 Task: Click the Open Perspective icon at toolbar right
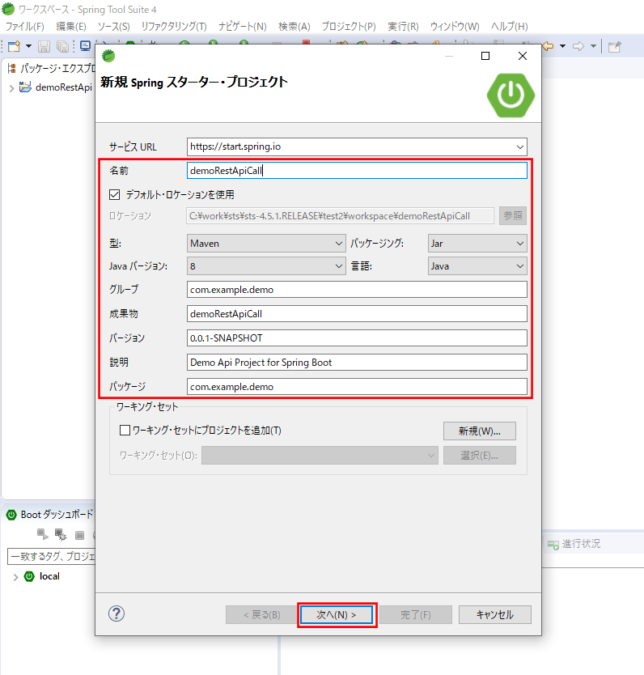click(615, 46)
